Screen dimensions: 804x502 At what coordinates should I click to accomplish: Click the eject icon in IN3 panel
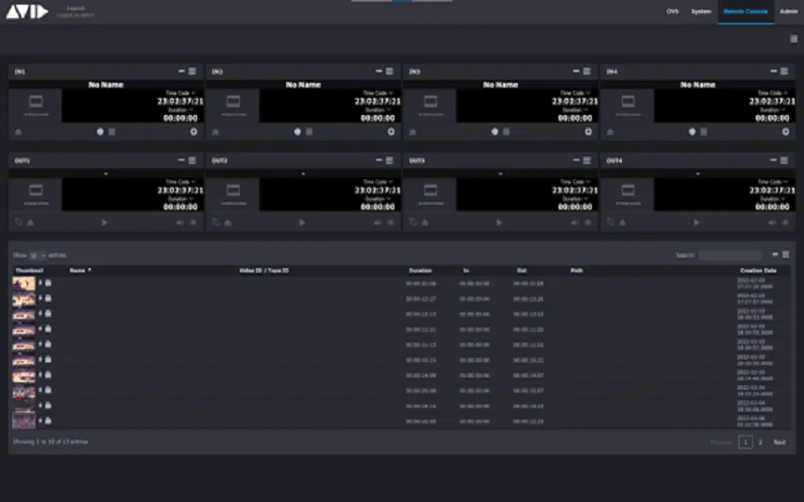(413, 132)
